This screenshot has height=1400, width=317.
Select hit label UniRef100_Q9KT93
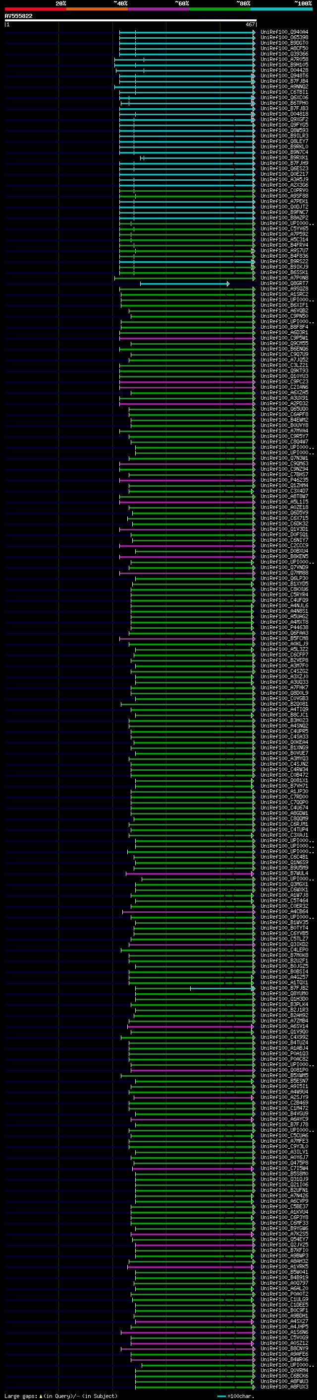click(284, 370)
